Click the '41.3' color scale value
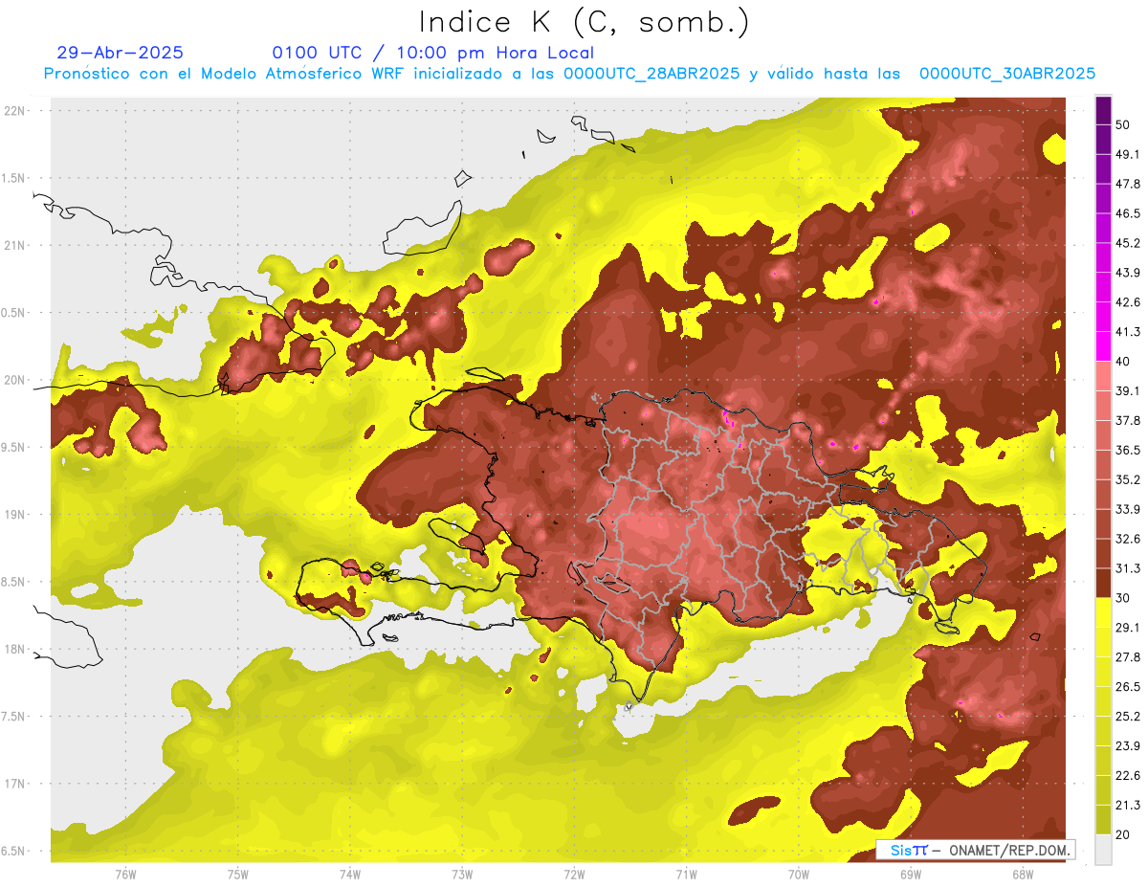The height and width of the screenshot is (887, 1148). point(1128,332)
